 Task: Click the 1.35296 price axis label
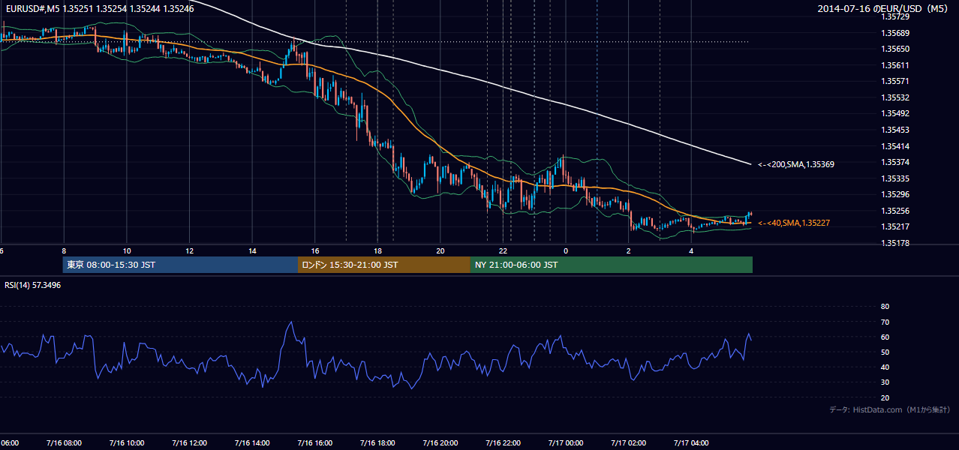pyautogui.click(x=895, y=194)
